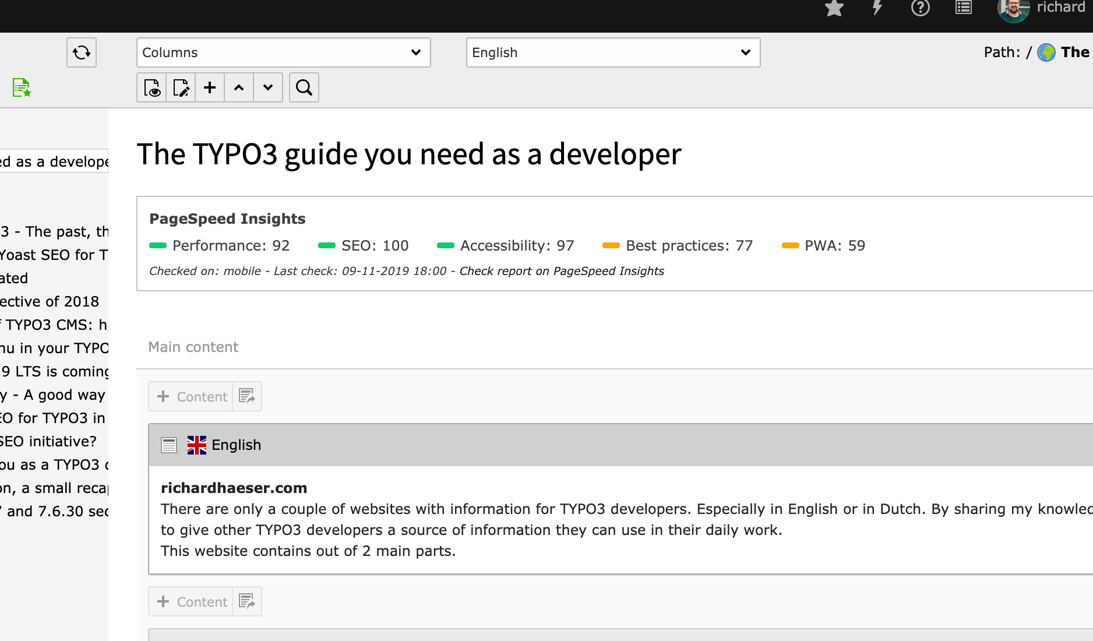Click the globe icon in Path
This screenshot has width=1093, height=641.
click(1046, 52)
